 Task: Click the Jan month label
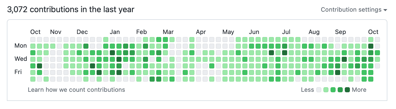point(115,32)
